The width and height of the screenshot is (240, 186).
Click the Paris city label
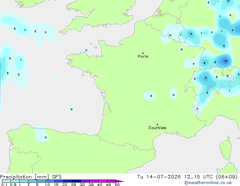143,57
